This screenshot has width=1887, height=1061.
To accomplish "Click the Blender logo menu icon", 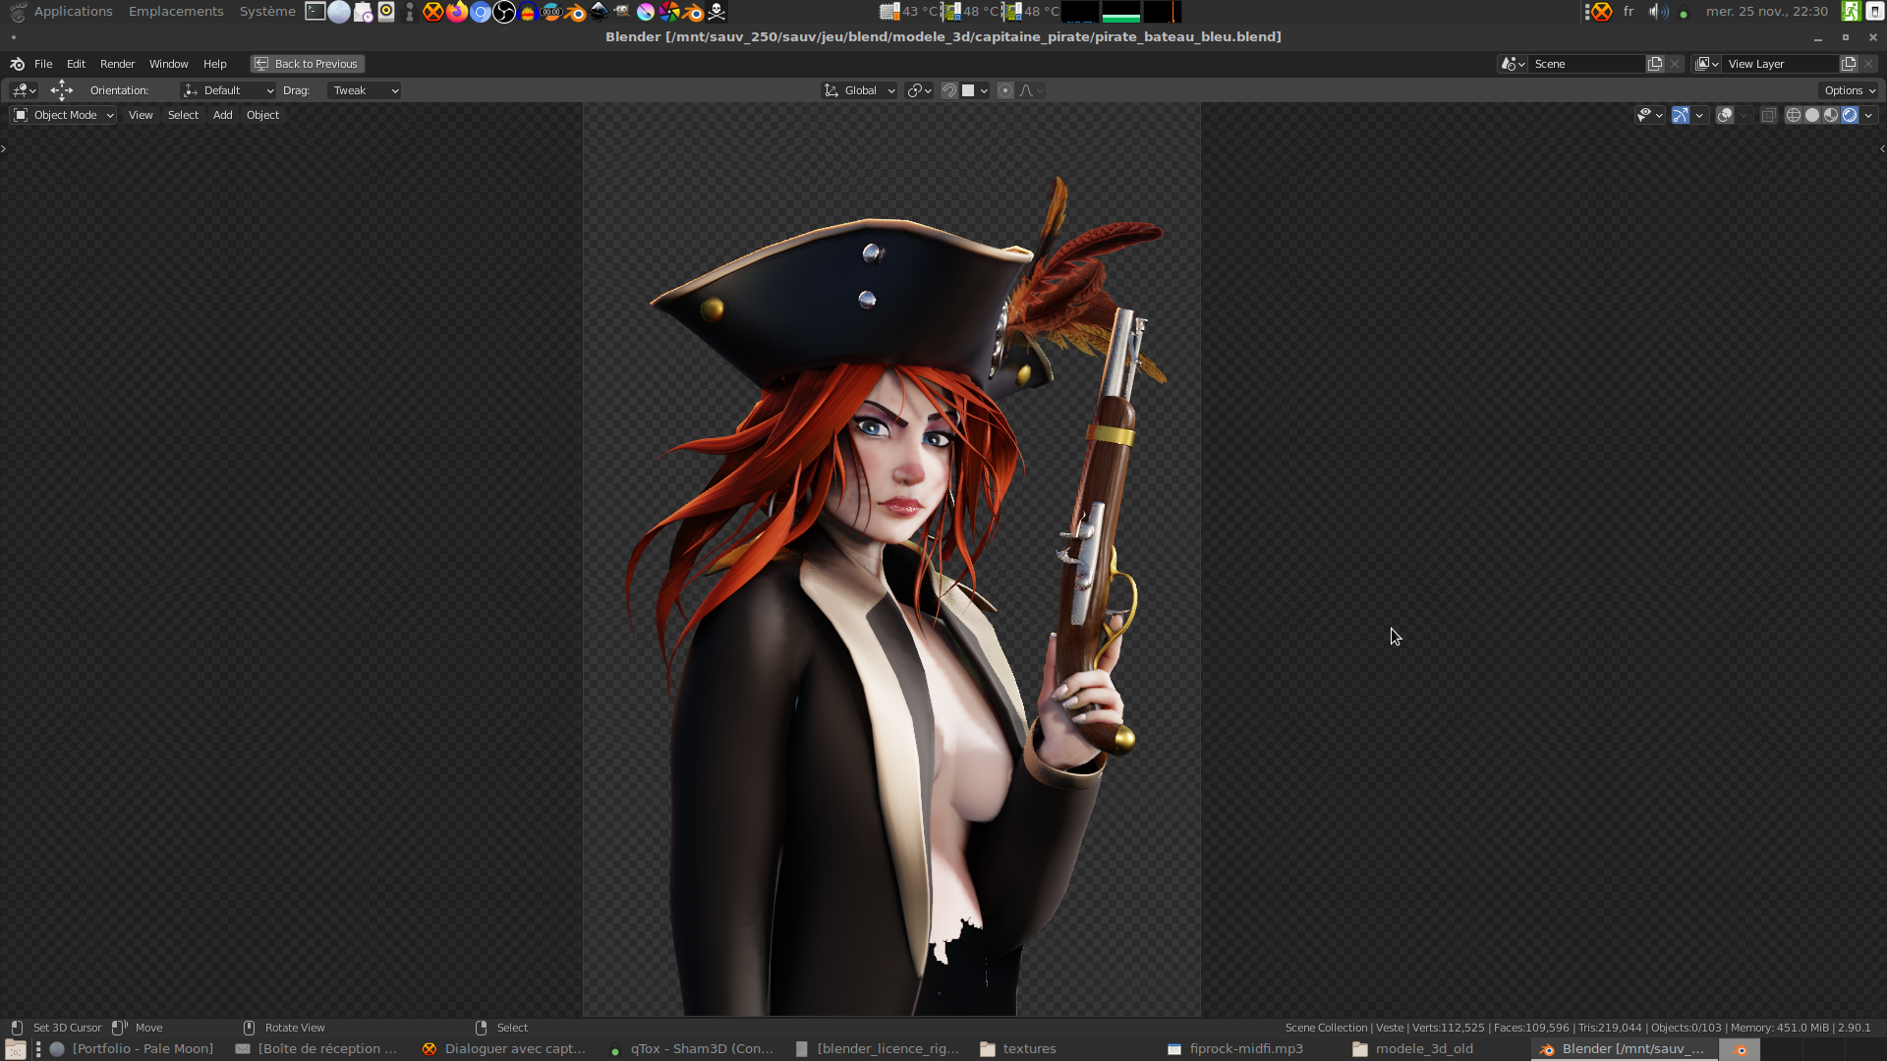I will point(17,64).
